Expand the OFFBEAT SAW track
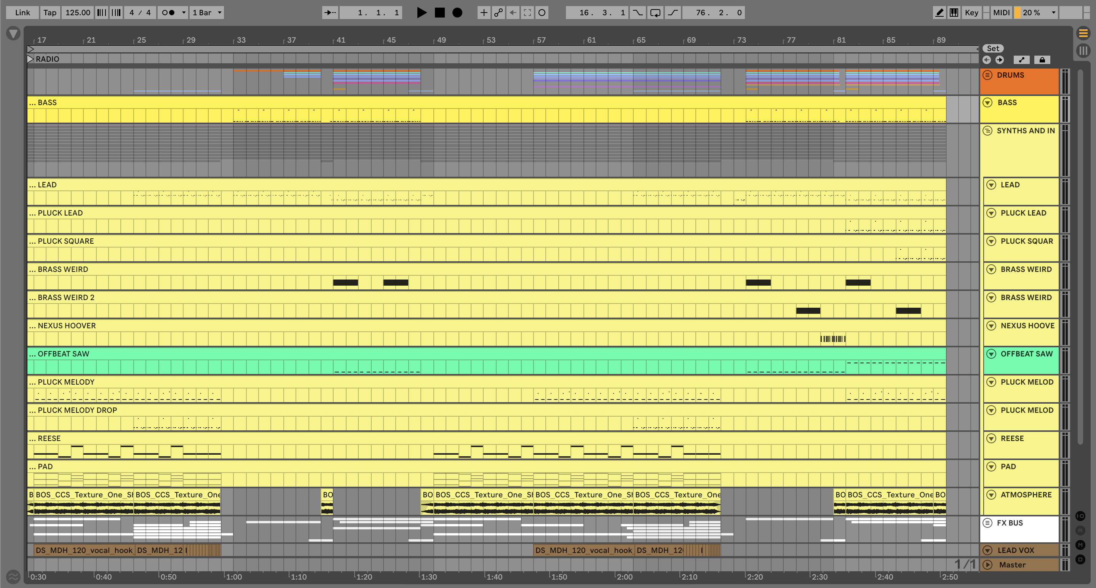Viewport: 1096px width, 588px height. [991, 353]
